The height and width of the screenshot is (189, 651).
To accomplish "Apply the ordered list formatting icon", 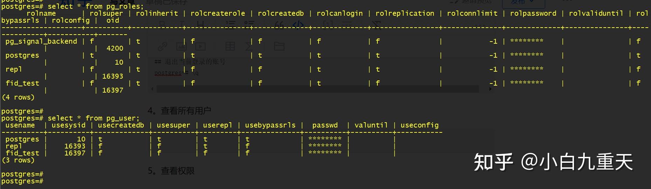I will pyautogui.click(x=230, y=25).
